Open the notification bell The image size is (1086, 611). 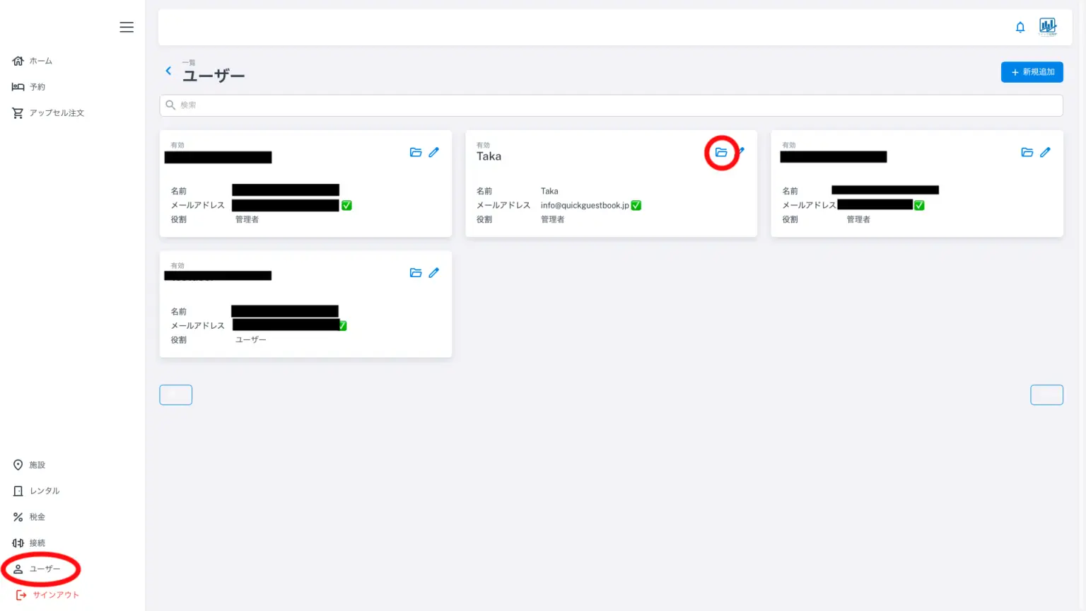[x=1020, y=28]
